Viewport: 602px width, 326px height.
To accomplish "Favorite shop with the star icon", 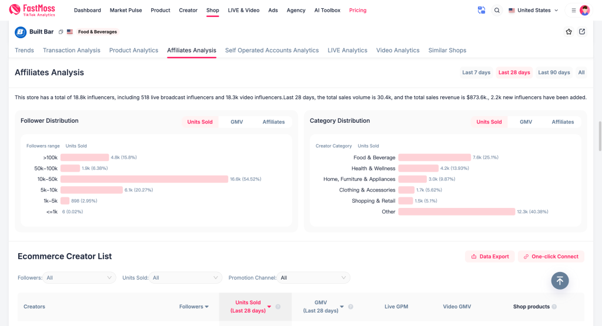I will (x=569, y=32).
